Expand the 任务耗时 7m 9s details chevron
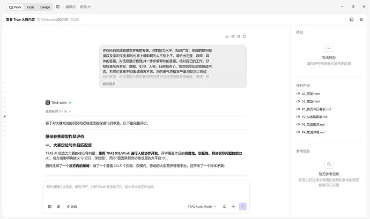370x219 pixels. tap(69, 111)
